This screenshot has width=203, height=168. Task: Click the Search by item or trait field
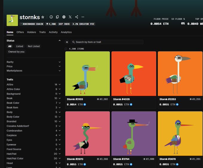pyautogui.click(x=107, y=42)
